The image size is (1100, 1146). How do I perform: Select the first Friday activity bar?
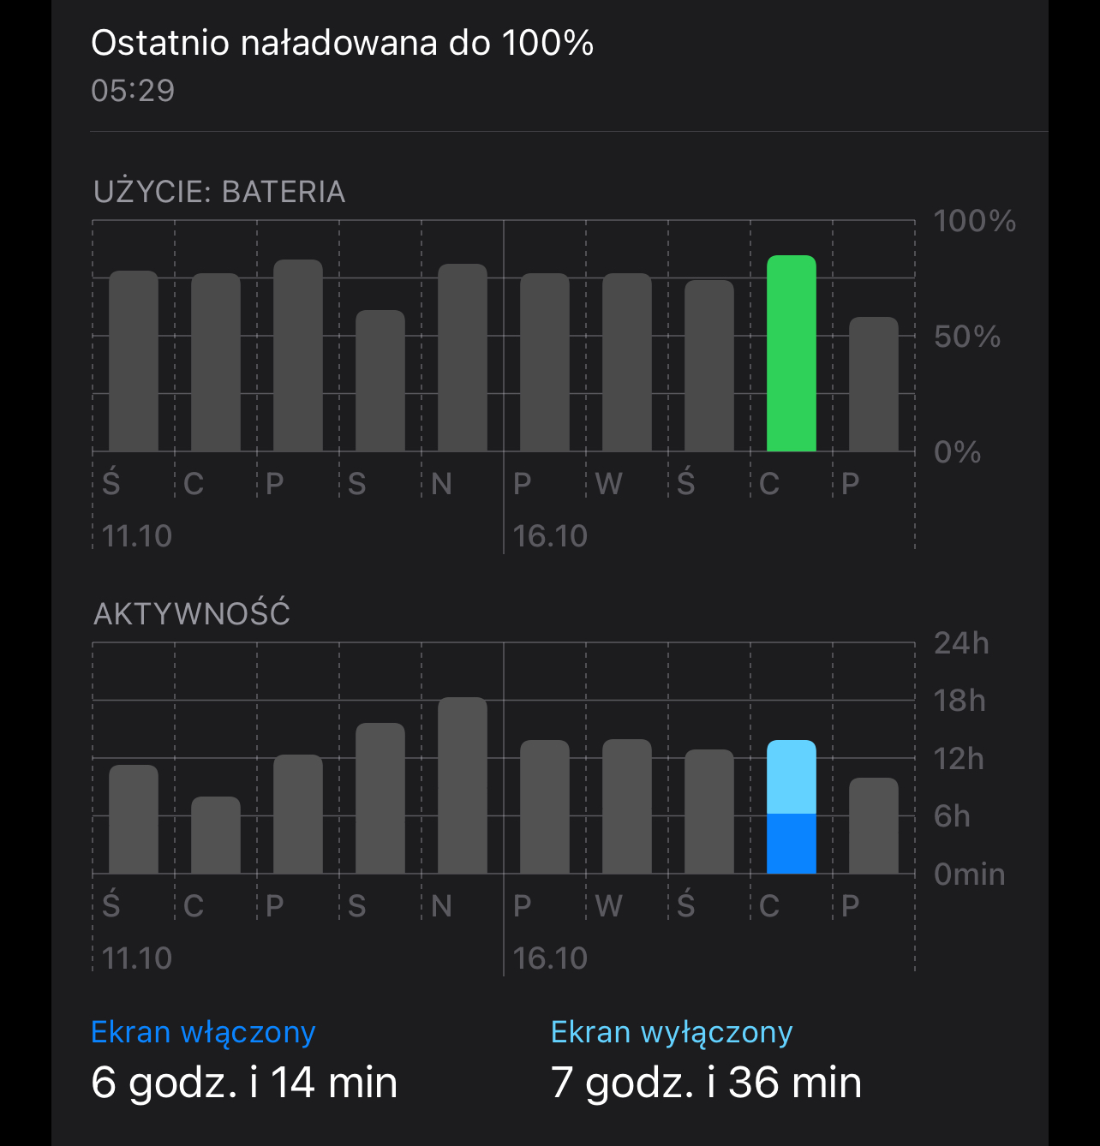click(x=298, y=814)
